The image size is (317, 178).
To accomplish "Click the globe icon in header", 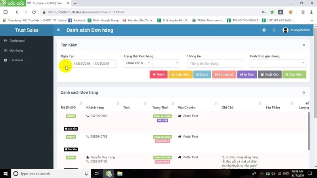I will 264,30.
